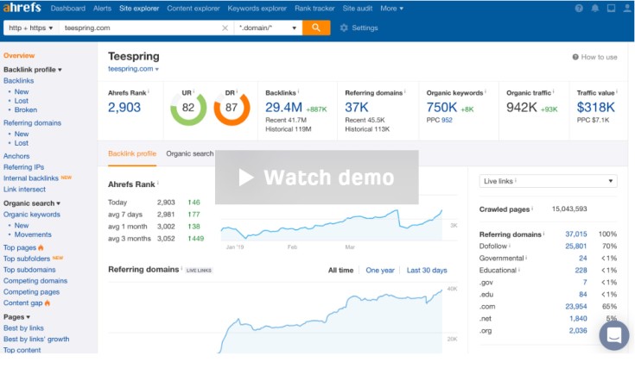Open the Settings gear icon

click(x=344, y=28)
